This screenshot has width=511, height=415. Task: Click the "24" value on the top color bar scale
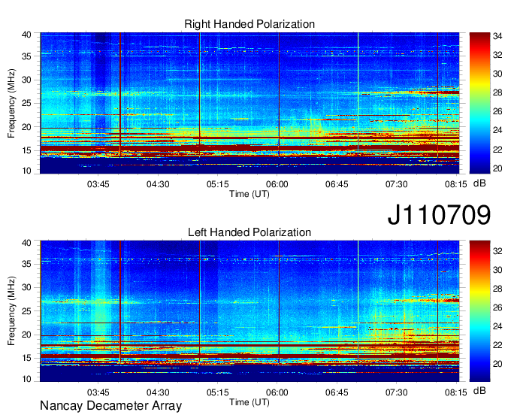point(497,130)
